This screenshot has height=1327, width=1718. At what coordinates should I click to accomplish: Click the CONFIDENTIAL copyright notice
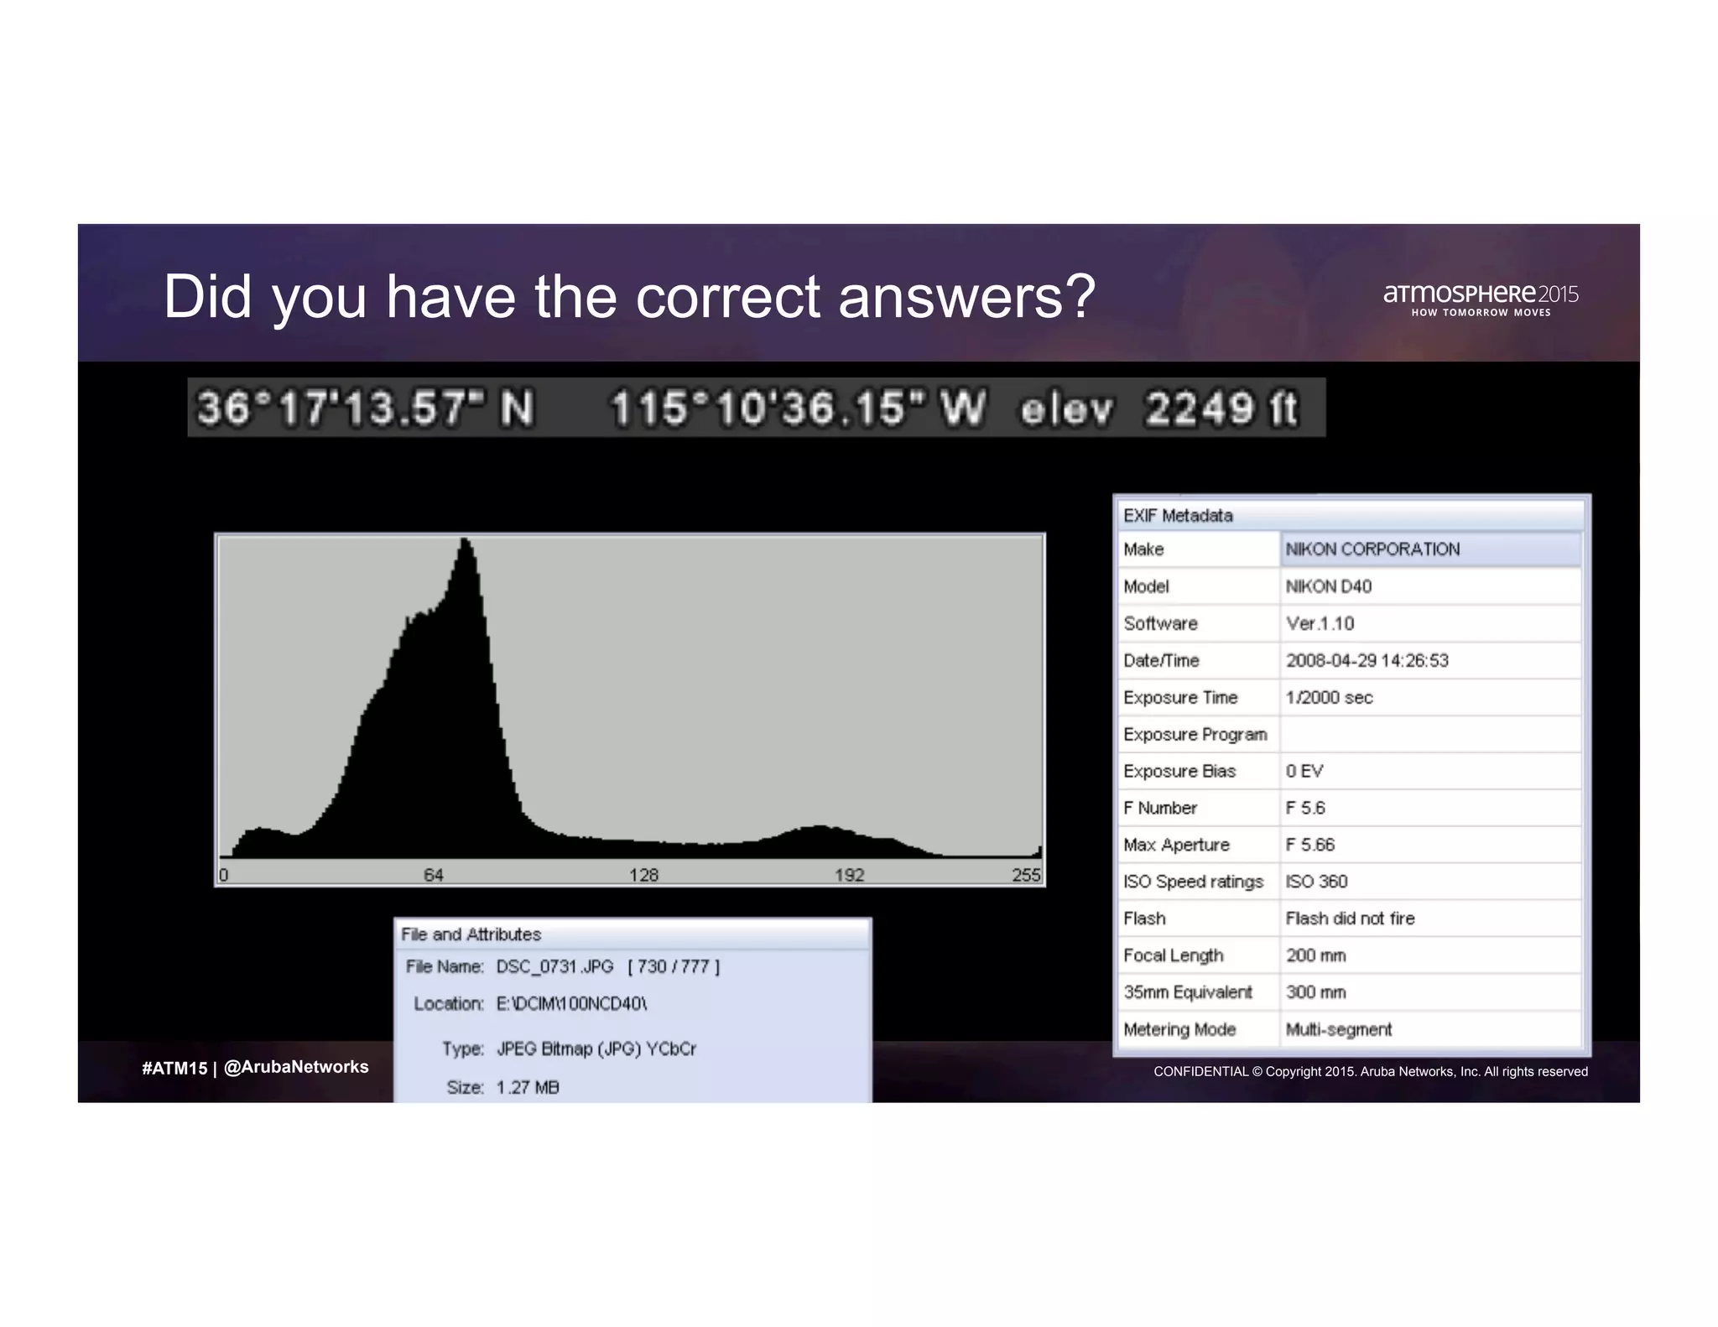(x=1371, y=1071)
